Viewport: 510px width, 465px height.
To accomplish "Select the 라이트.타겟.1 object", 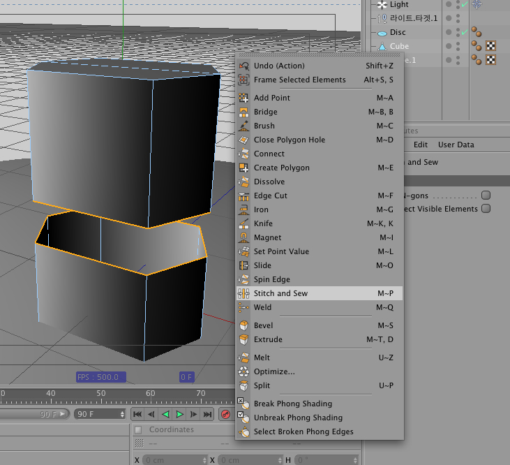I will 414,18.
